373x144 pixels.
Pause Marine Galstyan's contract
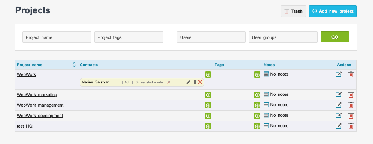[x=195, y=82]
